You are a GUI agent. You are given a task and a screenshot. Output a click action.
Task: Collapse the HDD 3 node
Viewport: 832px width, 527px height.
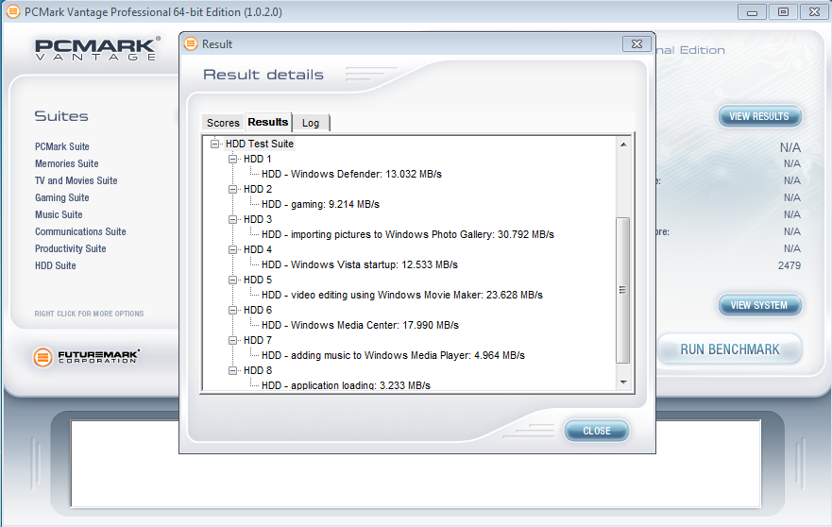pos(233,219)
